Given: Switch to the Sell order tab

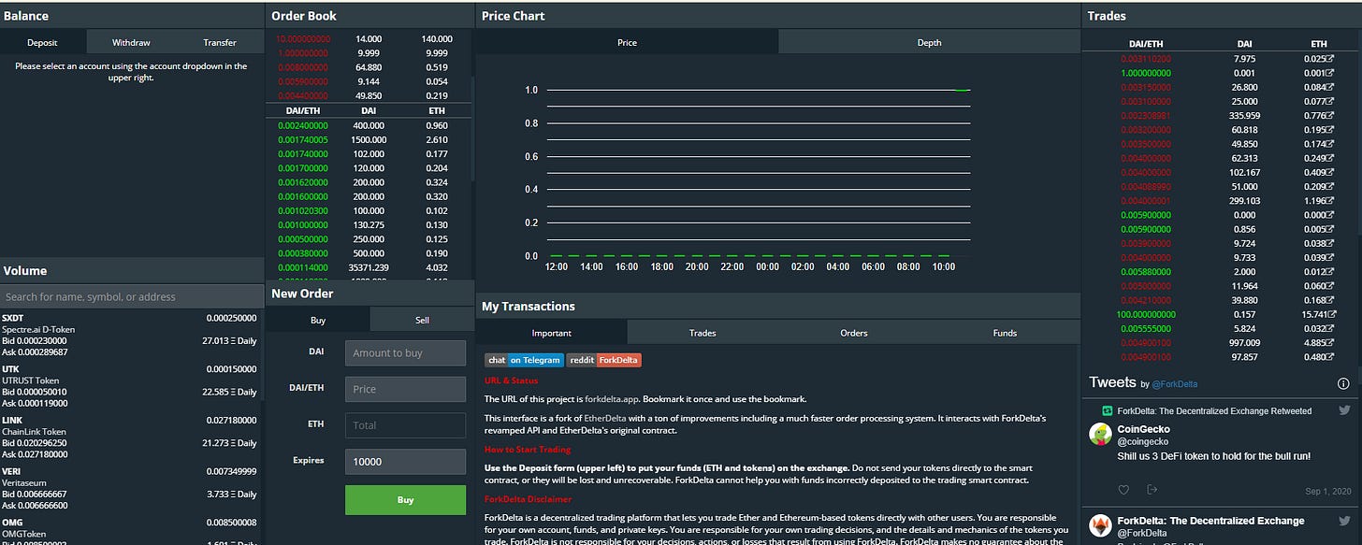Looking at the screenshot, I should pyautogui.click(x=422, y=320).
